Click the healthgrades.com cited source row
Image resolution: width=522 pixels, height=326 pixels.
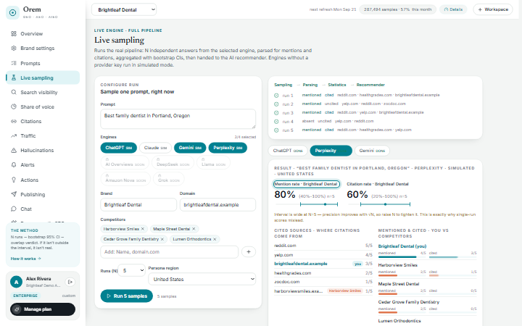pyautogui.click(x=323, y=273)
